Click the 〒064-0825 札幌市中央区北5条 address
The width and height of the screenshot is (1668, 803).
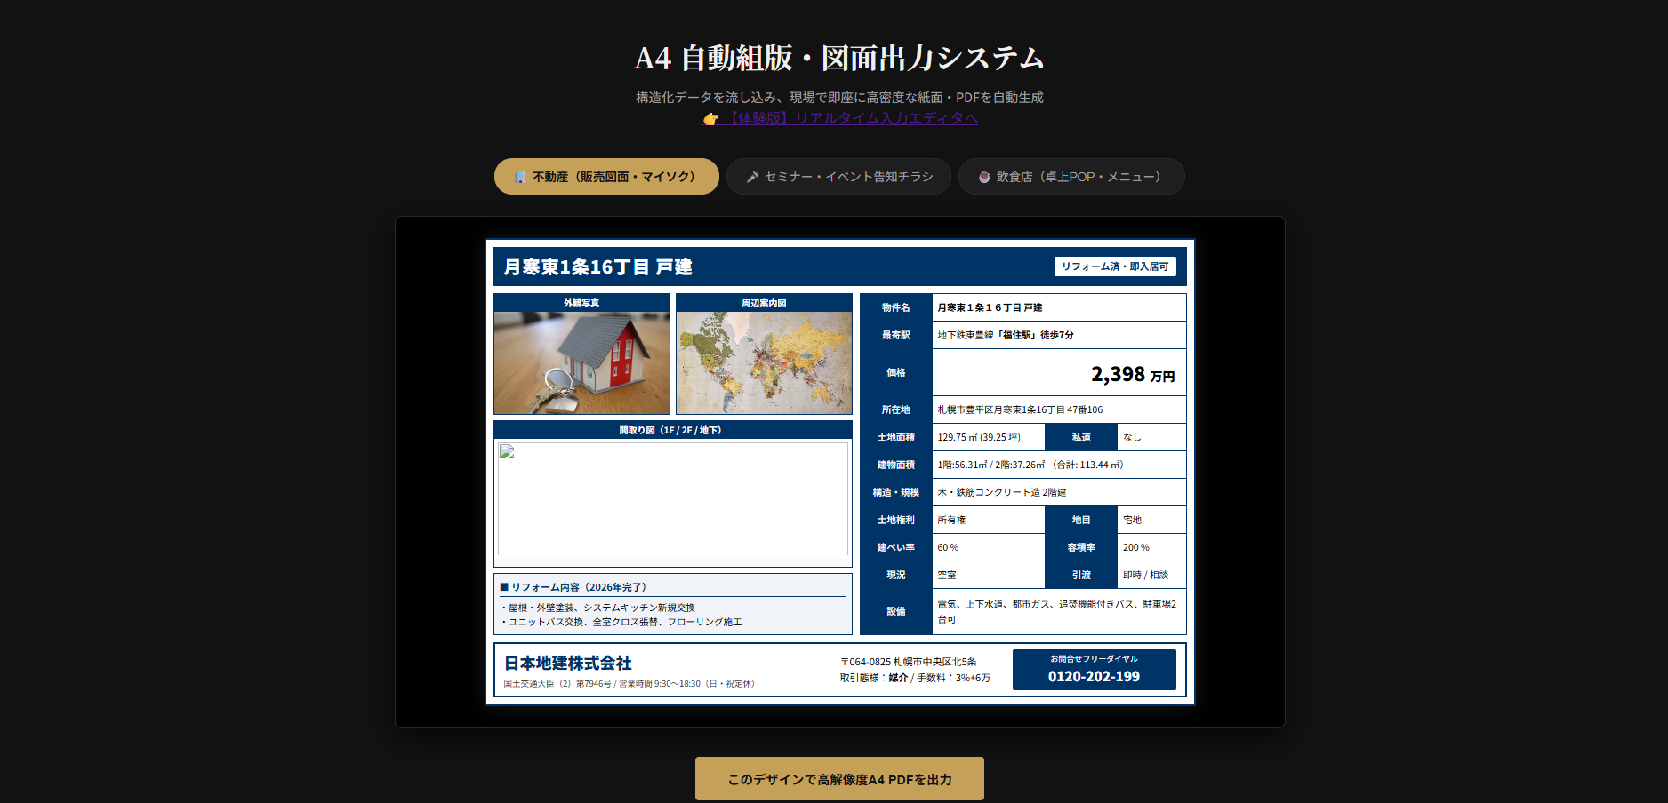point(909,662)
